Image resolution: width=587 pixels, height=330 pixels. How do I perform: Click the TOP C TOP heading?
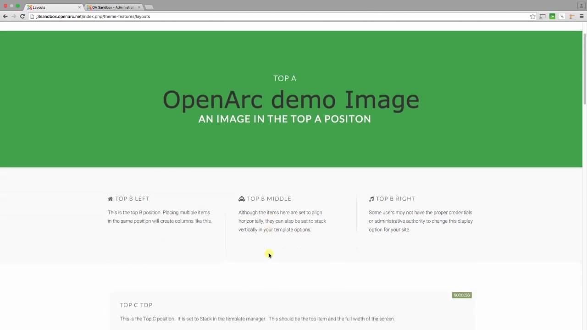(136, 305)
